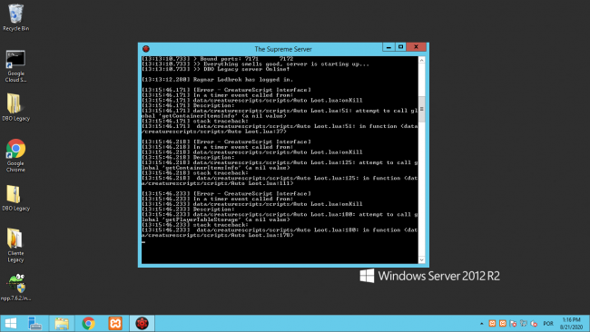Open the Recycle Bin desktop icon
The image size is (590, 332).
(x=15, y=17)
